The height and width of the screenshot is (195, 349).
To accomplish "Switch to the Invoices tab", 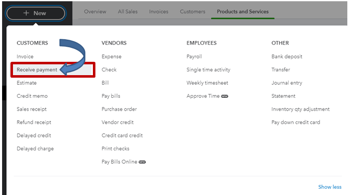I will click(159, 12).
